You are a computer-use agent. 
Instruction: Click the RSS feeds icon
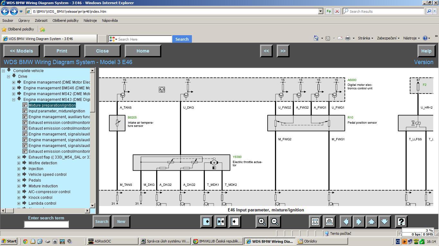tap(328, 38)
